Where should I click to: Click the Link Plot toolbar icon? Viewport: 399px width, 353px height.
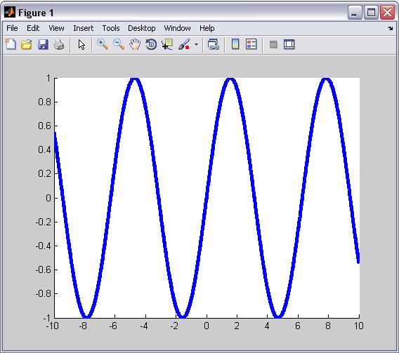tap(214, 44)
